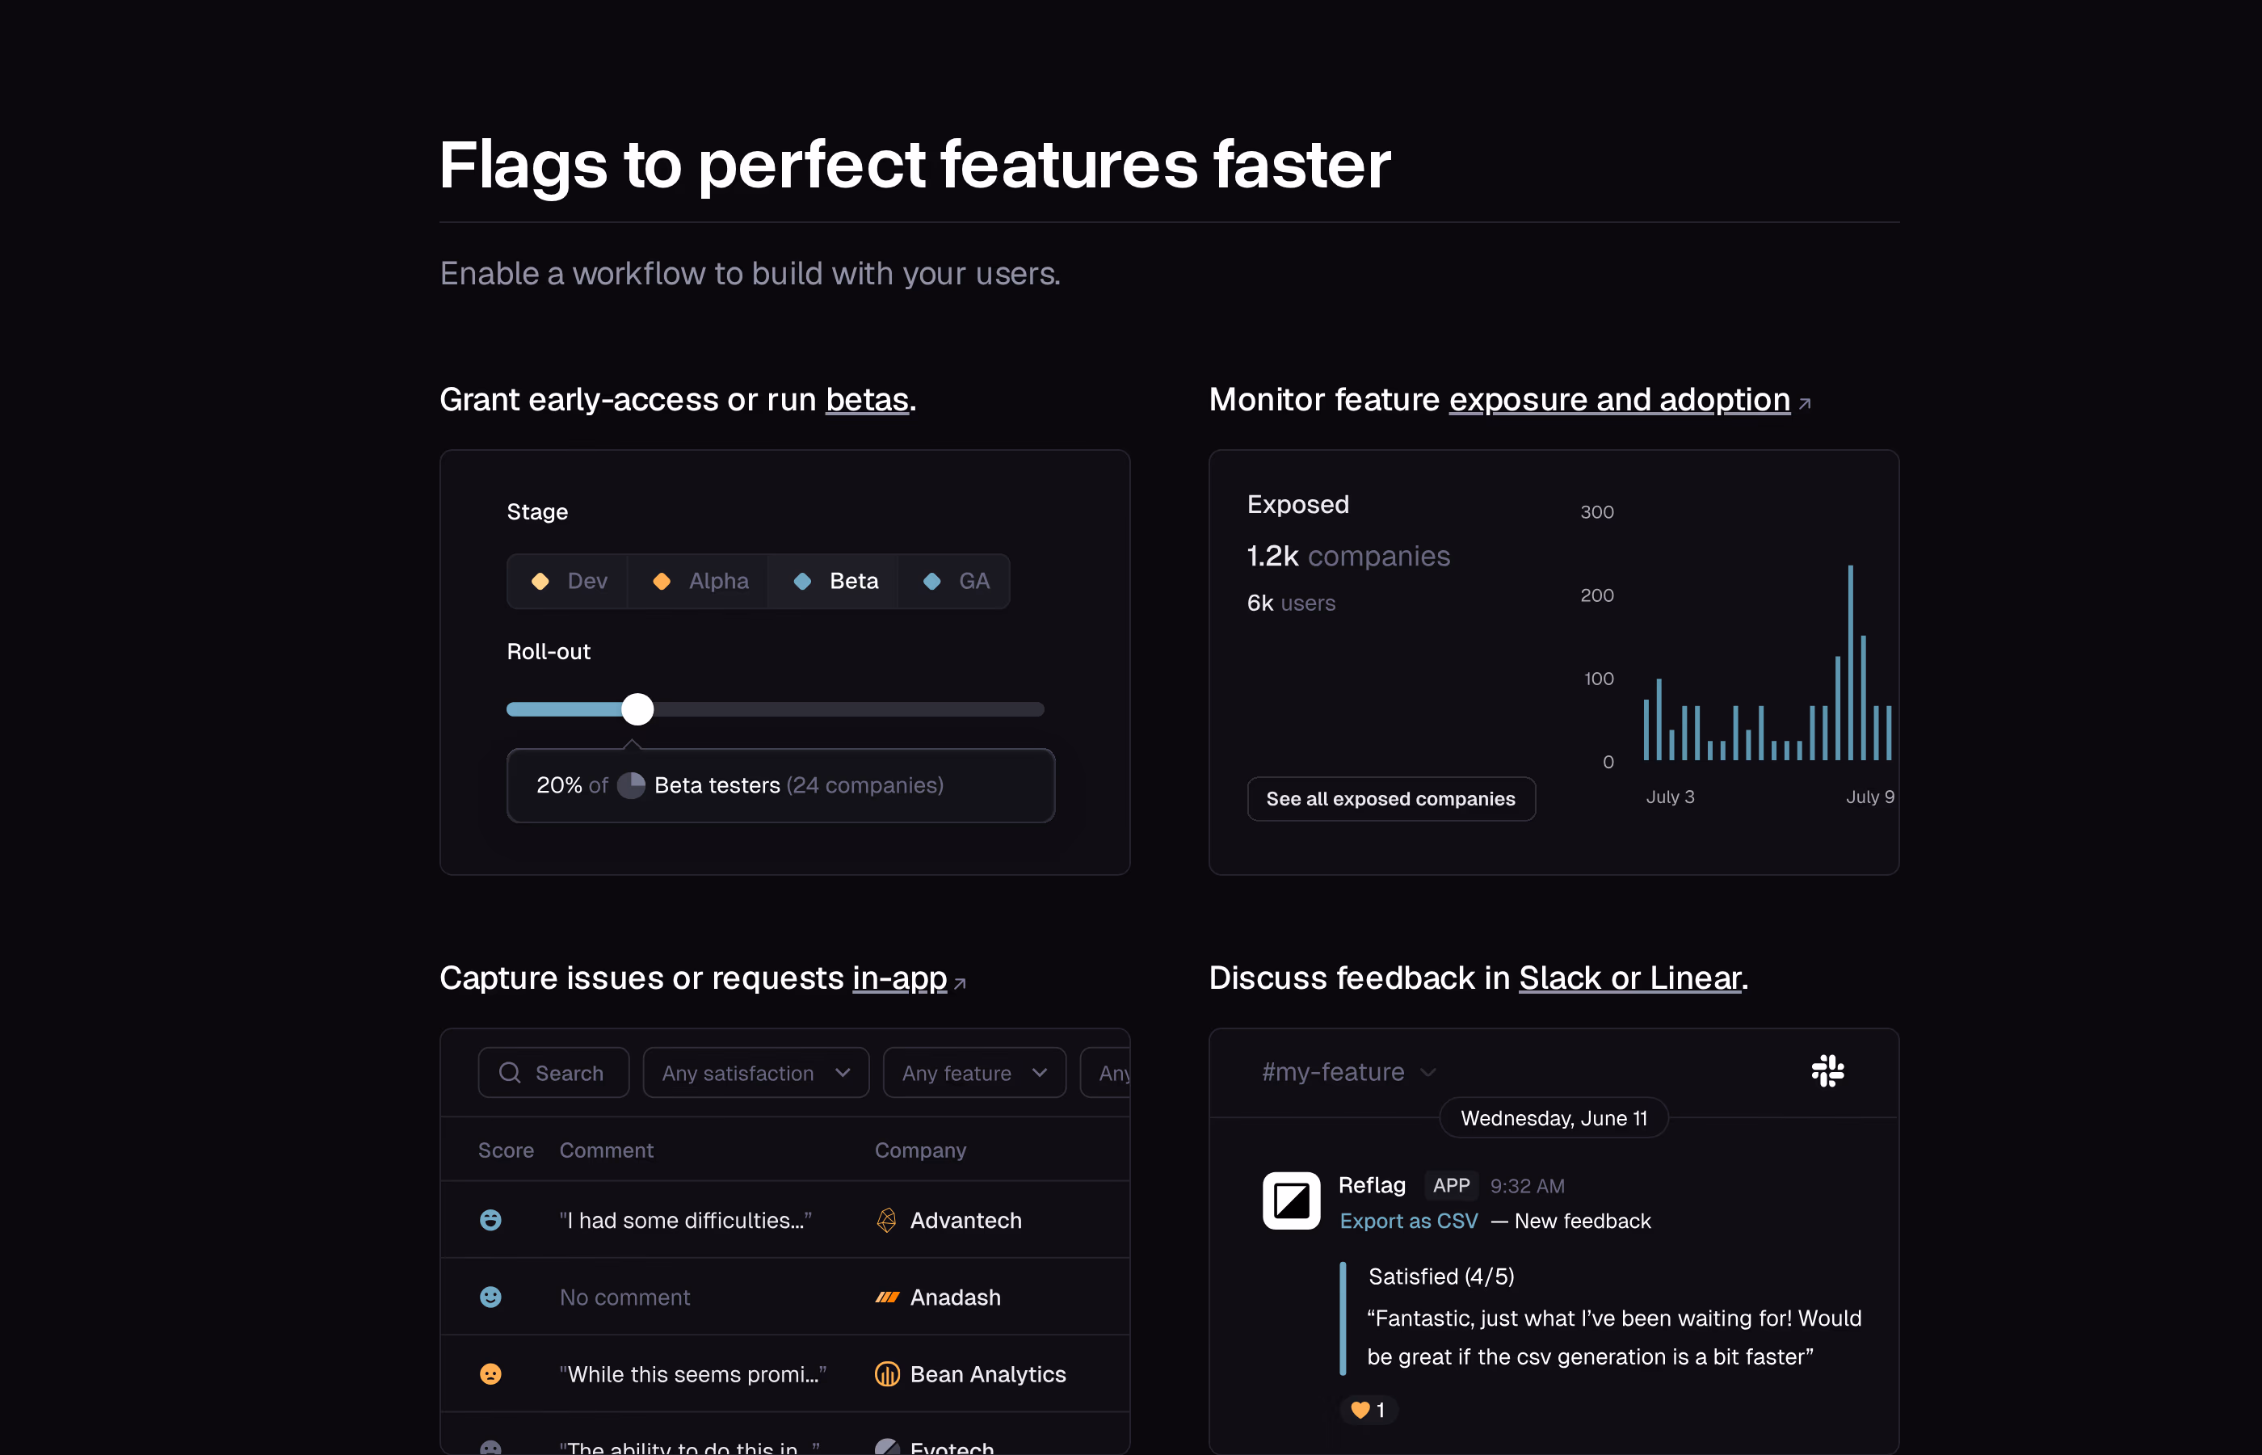Click the roll-out slider handle
The width and height of the screenshot is (2262, 1455).
[x=637, y=709]
